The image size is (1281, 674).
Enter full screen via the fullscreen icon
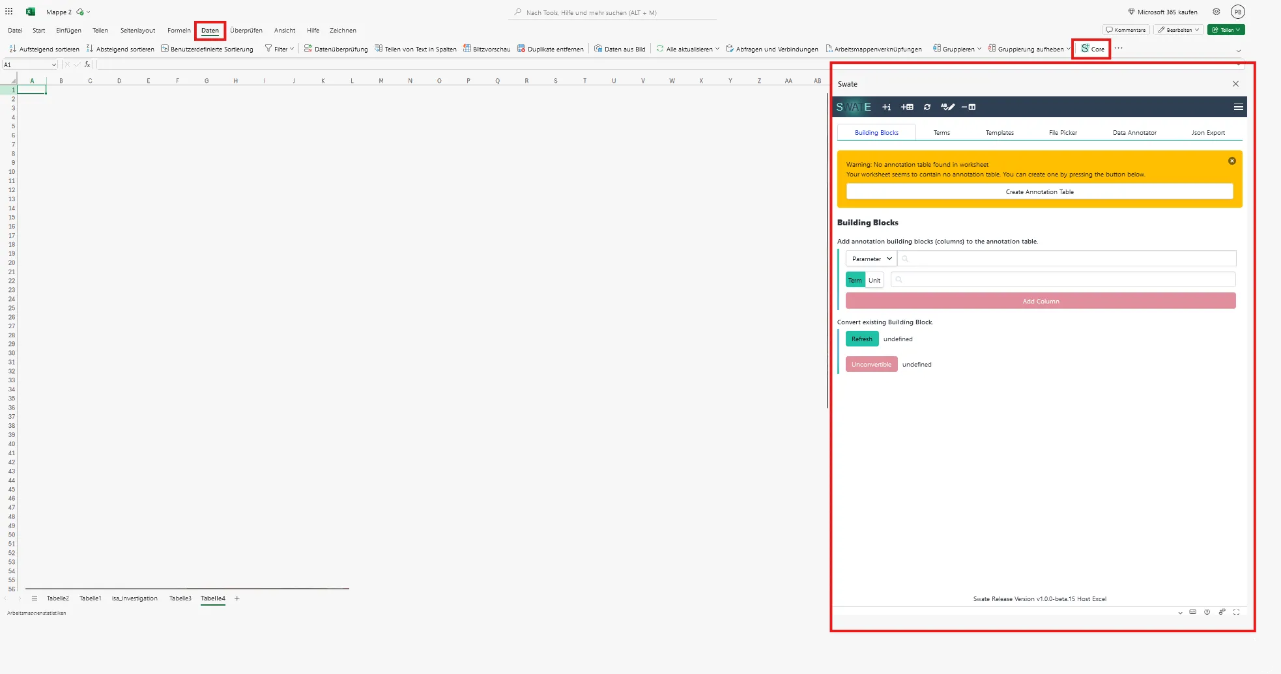coord(1237,611)
